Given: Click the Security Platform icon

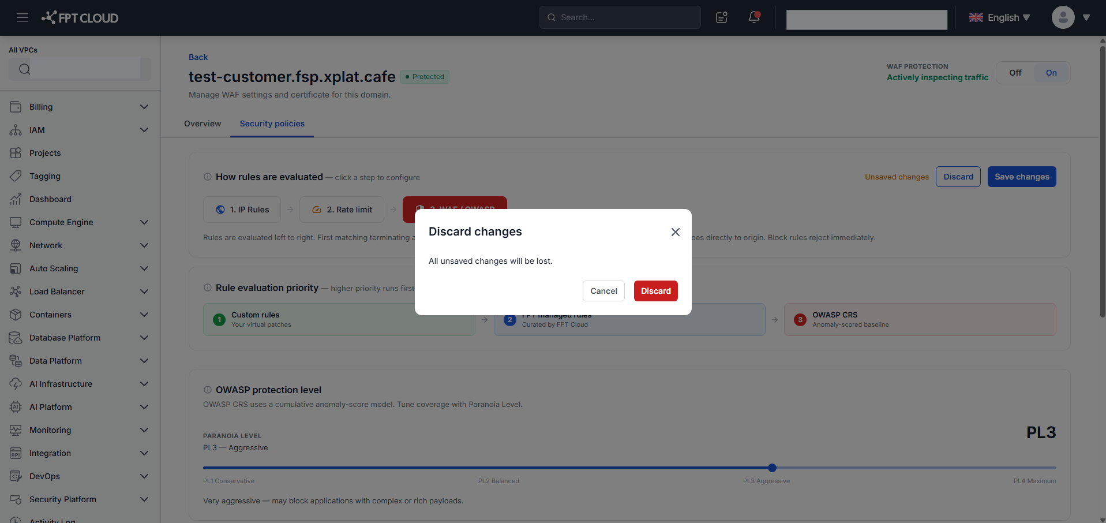Looking at the screenshot, I should point(16,499).
